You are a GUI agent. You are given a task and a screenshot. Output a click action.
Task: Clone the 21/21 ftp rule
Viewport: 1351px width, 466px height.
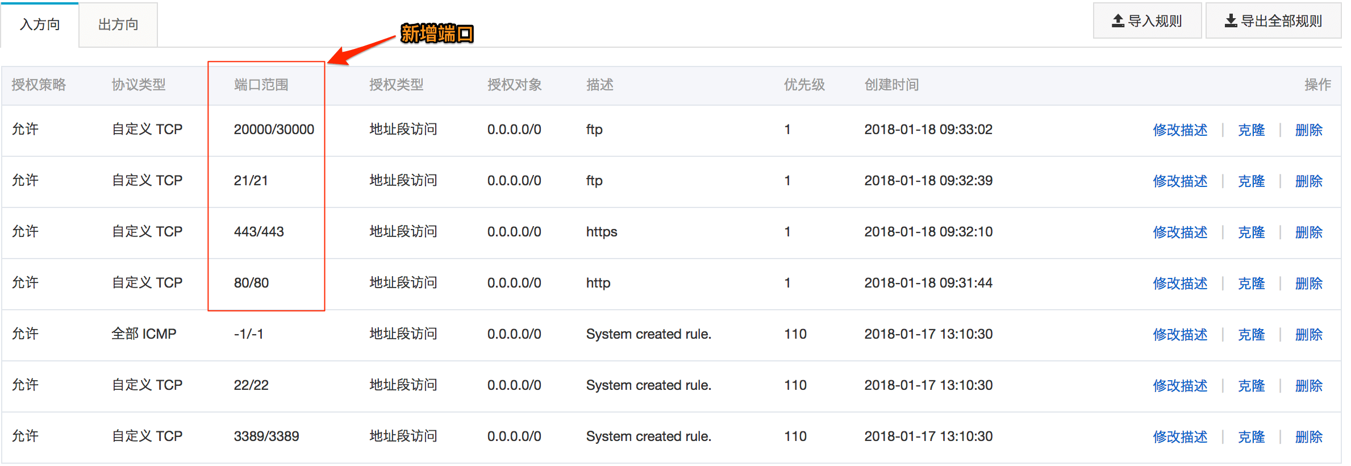(x=1251, y=181)
